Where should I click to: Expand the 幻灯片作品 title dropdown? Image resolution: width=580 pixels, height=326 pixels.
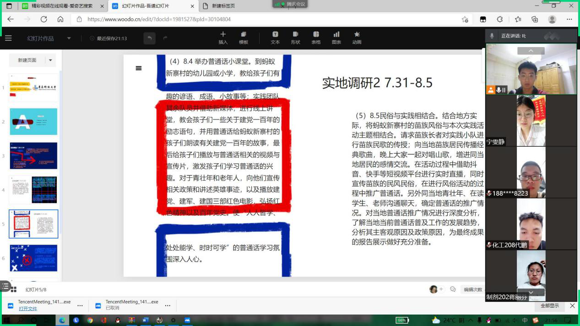click(69, 38)
